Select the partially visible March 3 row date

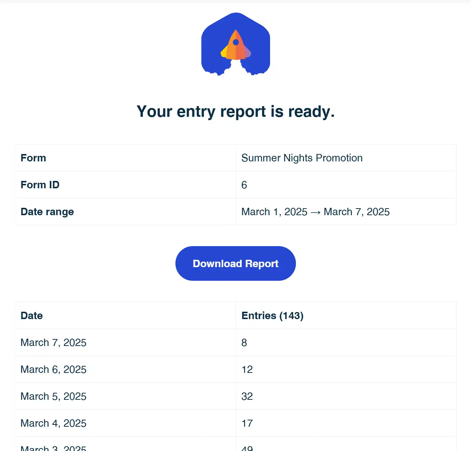tap(53, 448)
